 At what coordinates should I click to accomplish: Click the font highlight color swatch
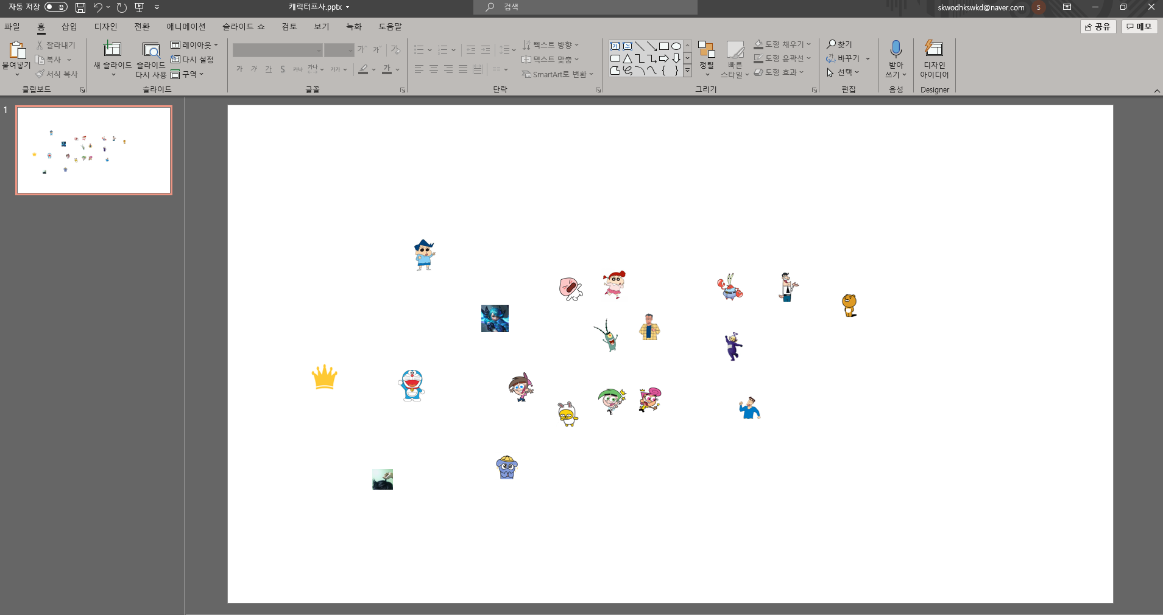[364, 69]
